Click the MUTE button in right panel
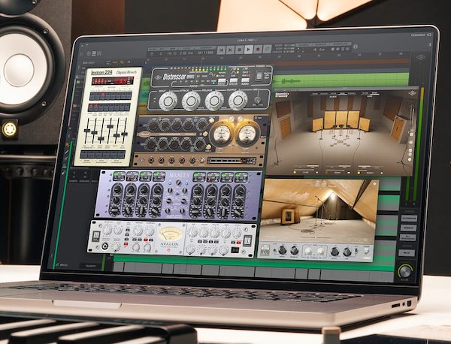Screen dimensions: 451x344 406,253
